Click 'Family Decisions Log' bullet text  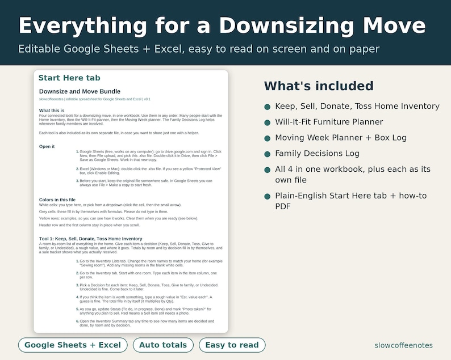pos(318,154)
